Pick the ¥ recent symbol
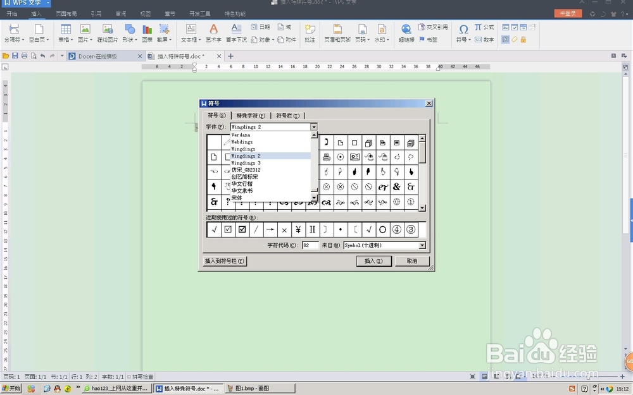 click(x=298, y=229)
